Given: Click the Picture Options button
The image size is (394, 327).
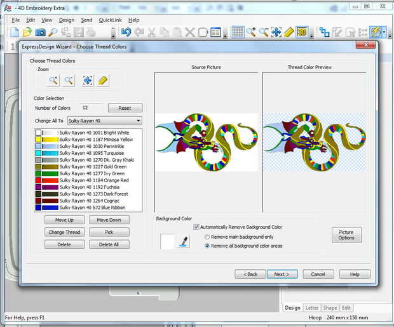Looking at the screenshot, I should click(x=346, y=235).
